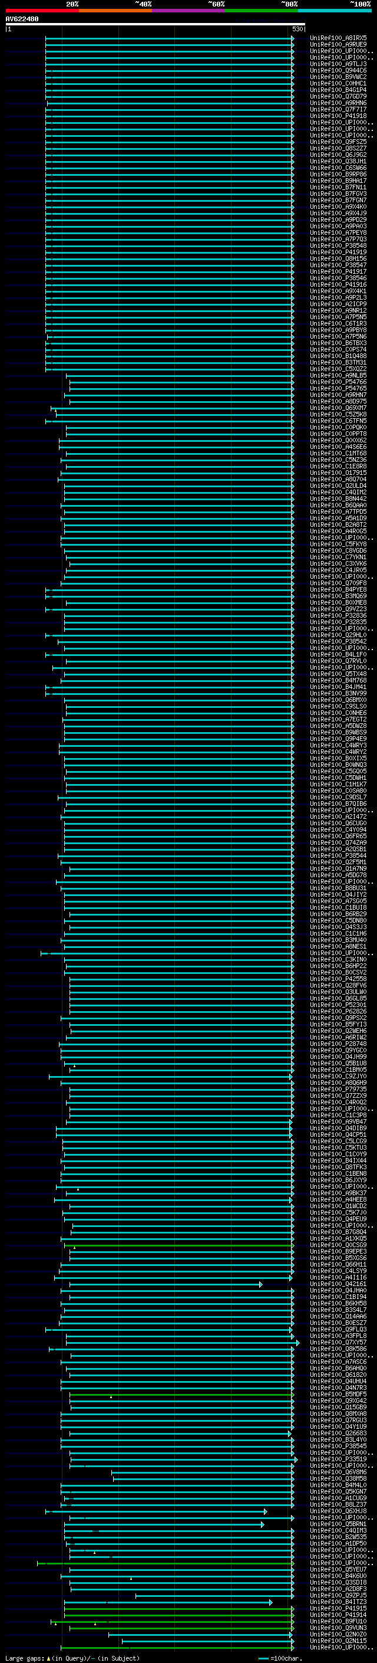
Task: Open the UniRef100_A9PA03 hit
Action: pos(338,226)
